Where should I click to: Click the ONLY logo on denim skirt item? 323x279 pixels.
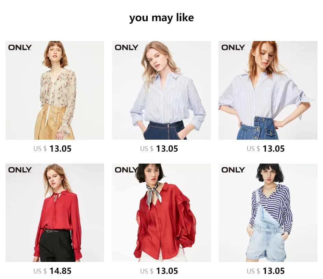click(x=233, y=47)
